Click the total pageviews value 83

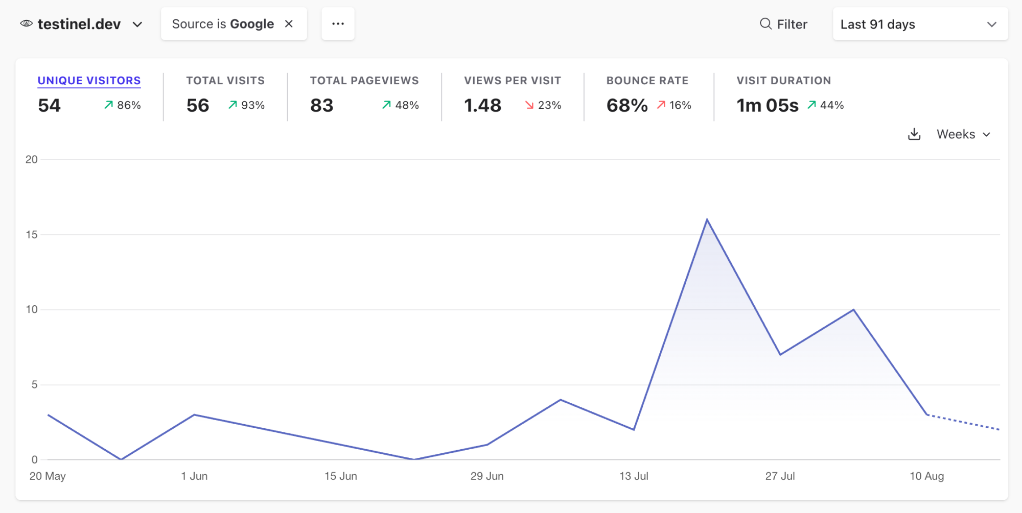pos(321,105)
